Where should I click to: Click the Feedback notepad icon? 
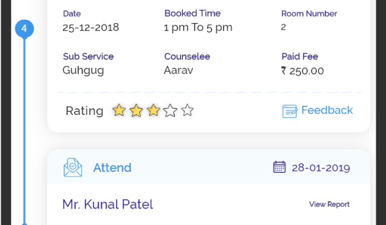(x=290, y=111)
